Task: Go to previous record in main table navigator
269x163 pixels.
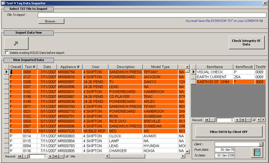Action: point(25,156)
